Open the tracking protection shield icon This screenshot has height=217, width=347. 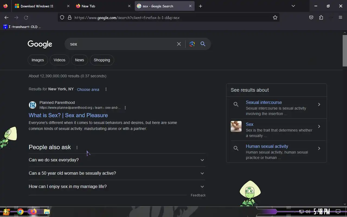coord(62,18)
